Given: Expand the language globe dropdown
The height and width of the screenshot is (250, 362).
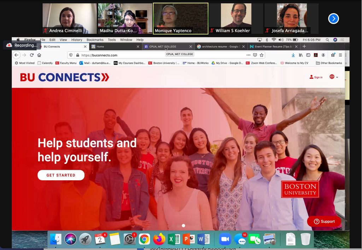Looking at the screenshot, I should pyautogui.click(x=334, y=77).
